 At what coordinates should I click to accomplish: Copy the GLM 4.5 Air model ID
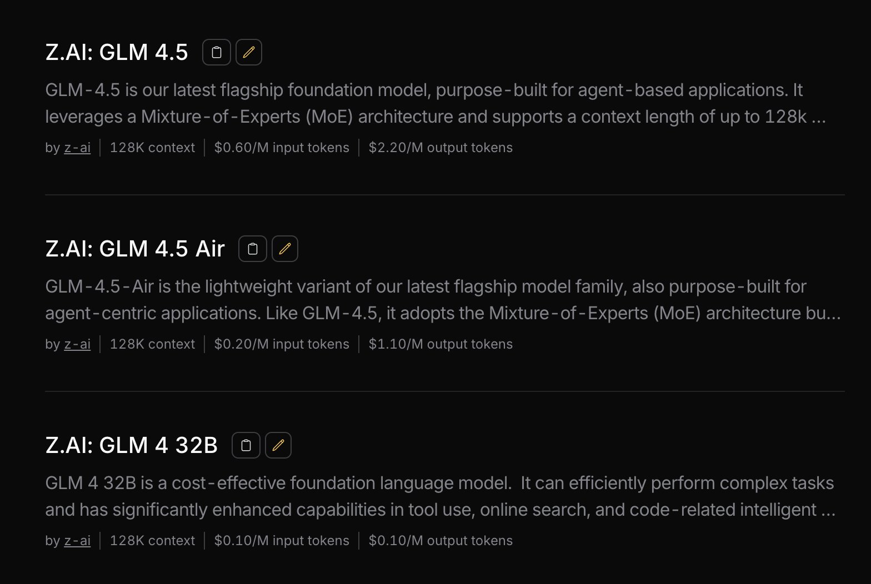pyautogui.click(x=253, y=249)
